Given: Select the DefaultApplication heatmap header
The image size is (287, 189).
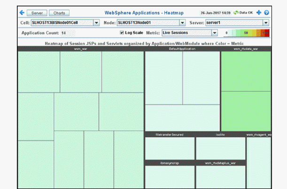Looking at the screenshot, I should click(x=182, y=49).
